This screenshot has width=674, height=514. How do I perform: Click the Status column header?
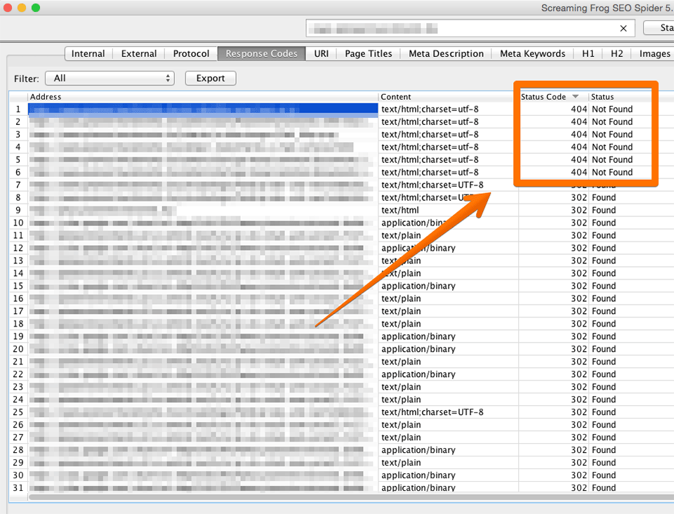(x=602, y=96)
